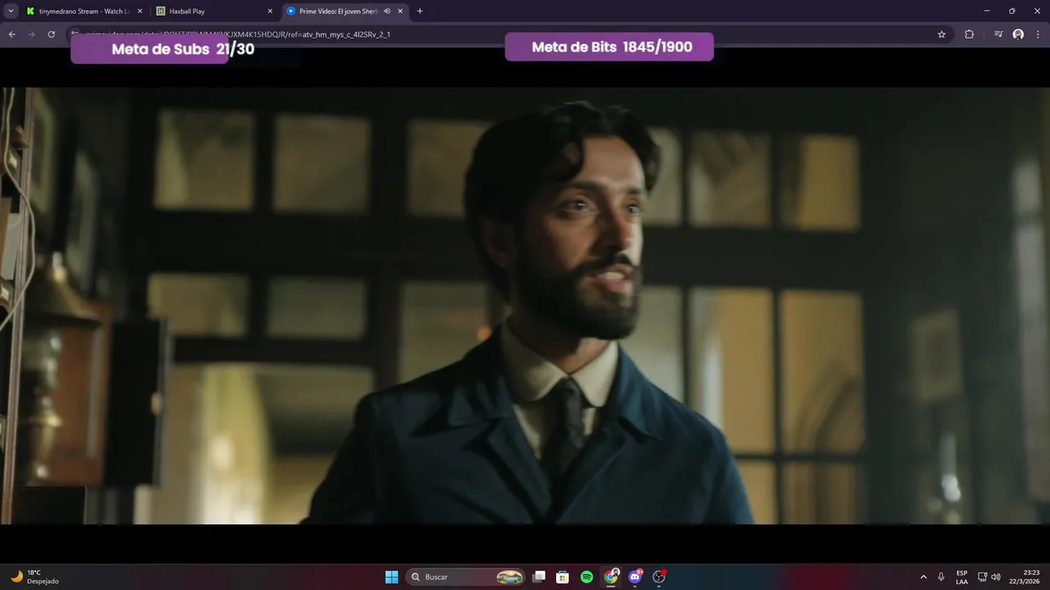
Task: Close the tinymedrano Stream tab
Action: point(139,11)
